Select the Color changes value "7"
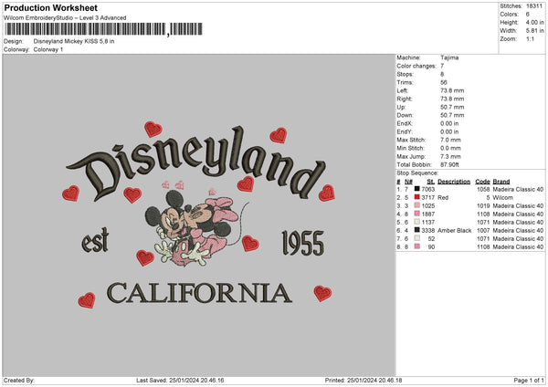The height and width of the screenshot is (387, 548). click(x=442, y=66)
